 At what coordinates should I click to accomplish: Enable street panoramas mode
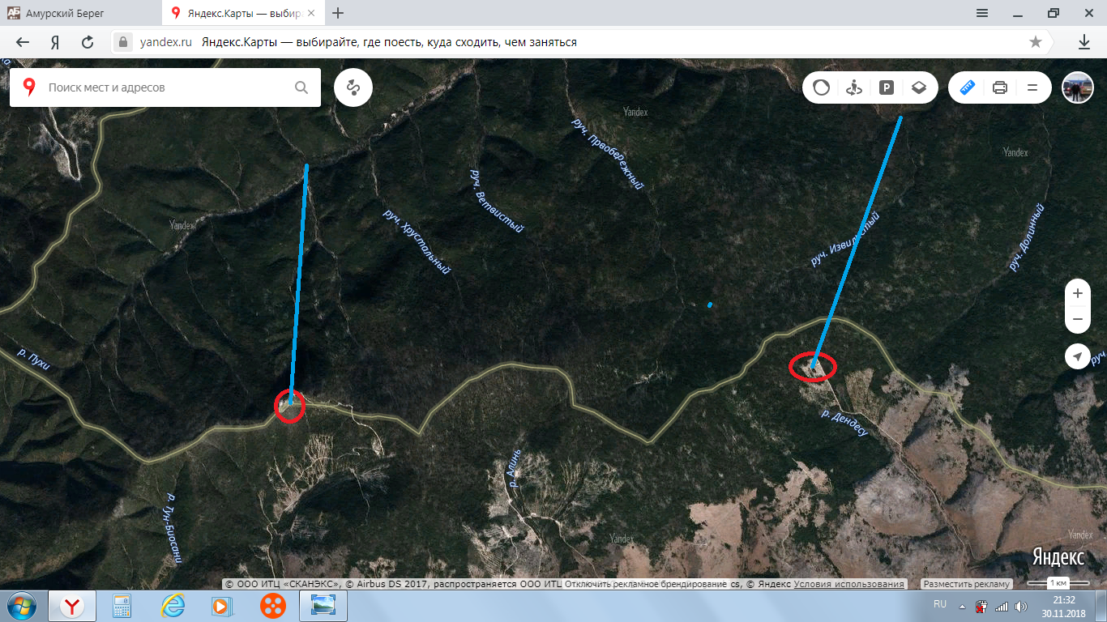click(853, 87)
